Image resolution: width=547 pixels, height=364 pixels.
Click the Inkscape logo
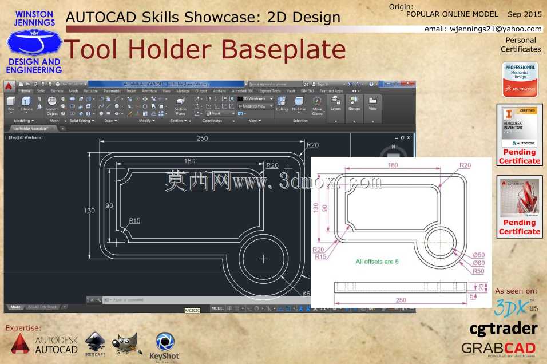[95, 344]
